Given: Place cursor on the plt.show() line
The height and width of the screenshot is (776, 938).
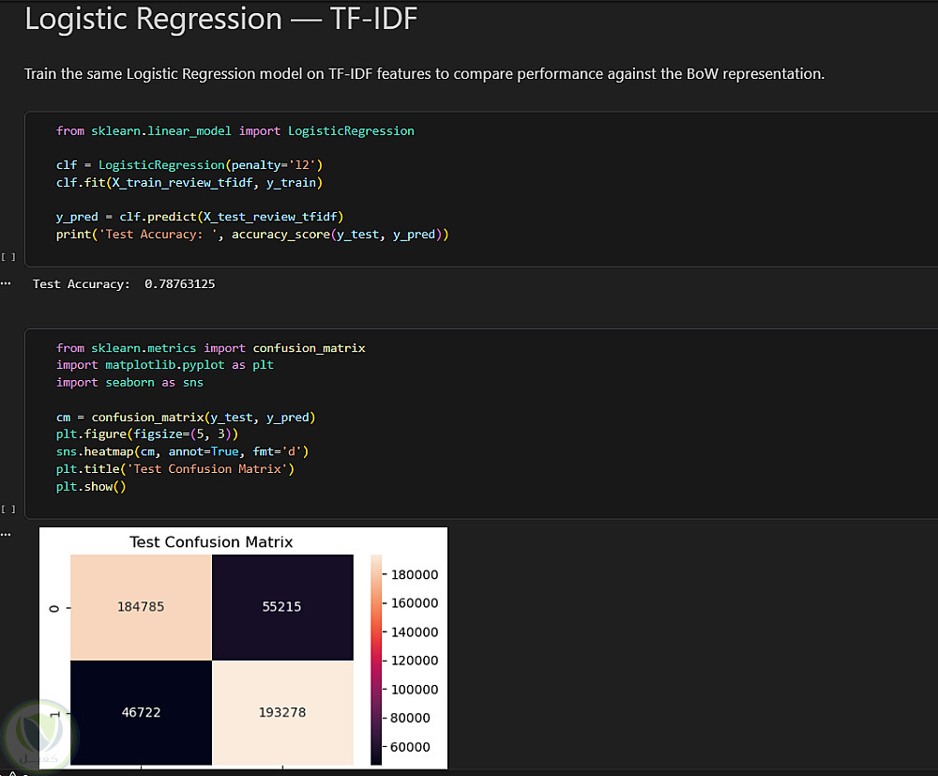Looking at the screenshot, I should click(x=91, y=486).
